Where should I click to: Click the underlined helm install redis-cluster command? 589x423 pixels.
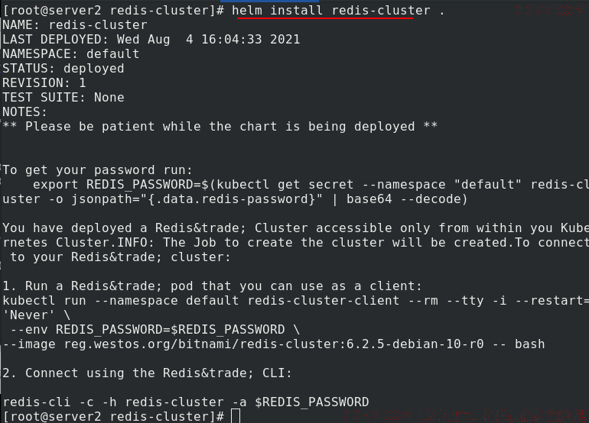pos(331,11)
